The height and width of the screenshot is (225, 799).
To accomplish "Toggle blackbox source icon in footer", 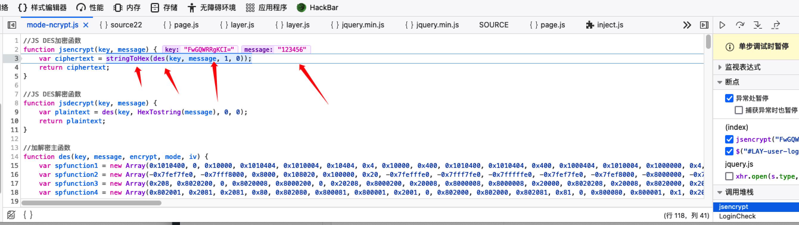I will tap(11, 215).
